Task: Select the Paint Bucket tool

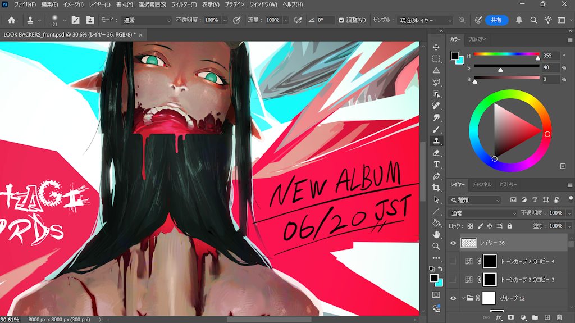Action: pos(436,223)
